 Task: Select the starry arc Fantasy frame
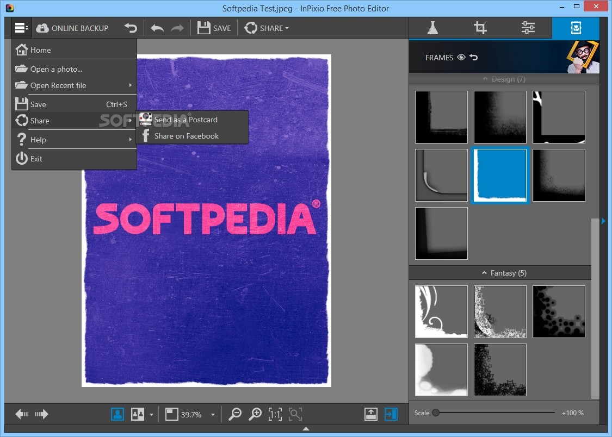pos(500,311)
